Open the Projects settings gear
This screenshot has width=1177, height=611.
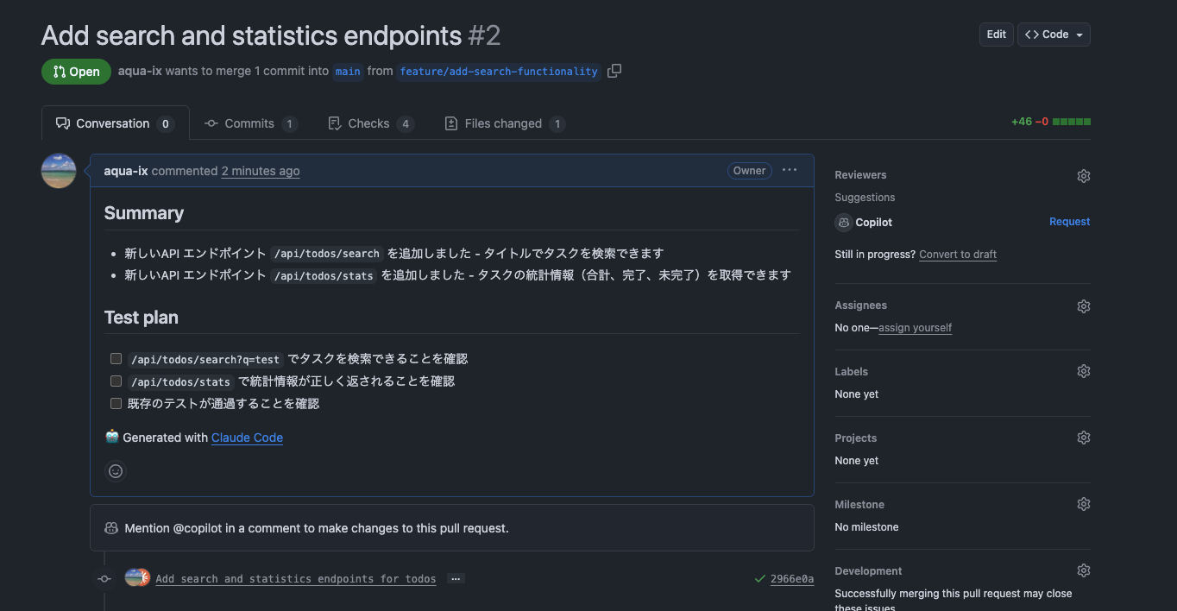[1083, 438]
